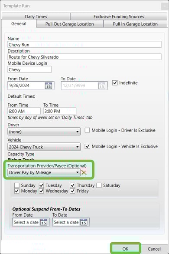Uncheck the Thursday checkbox

pos(72,185)
